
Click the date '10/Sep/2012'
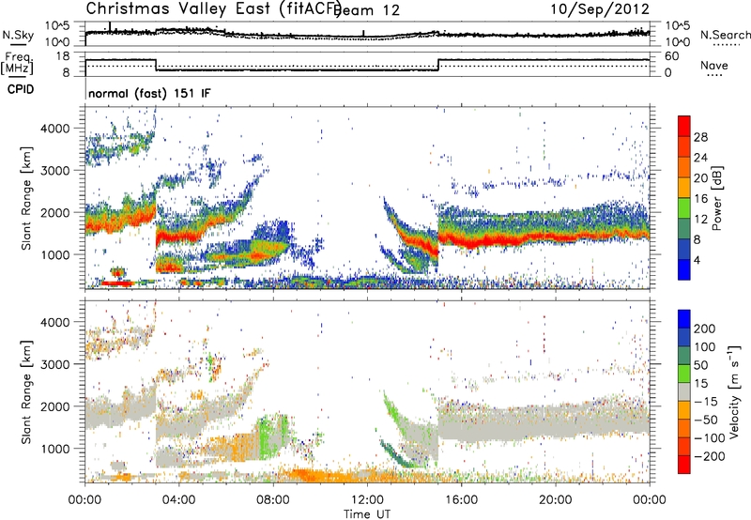600,9
